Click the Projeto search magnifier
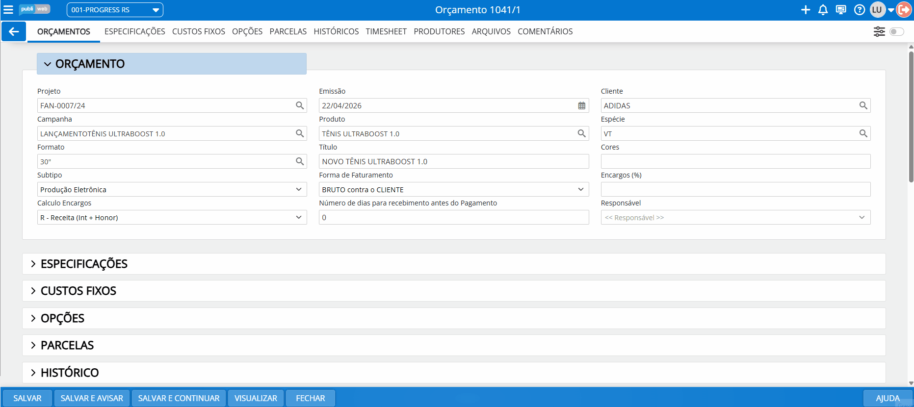Image resolution: width=914 pixels, height=407 pixels. (300, 106)
